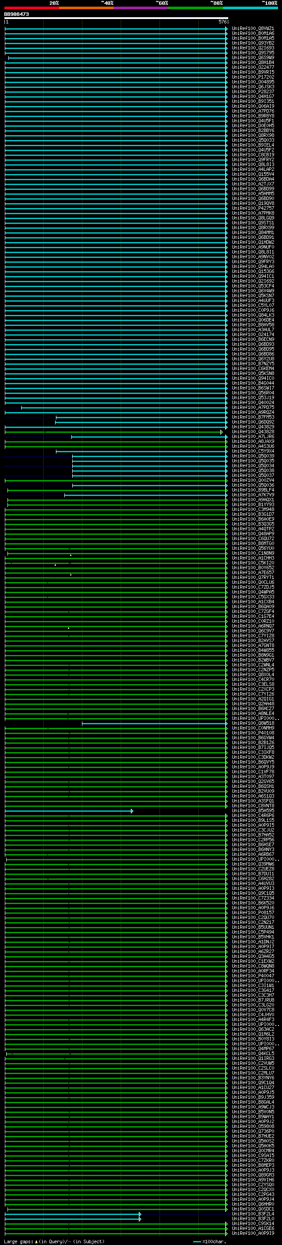Click the orange ~40% identity legend segment
The height and width of the screenshot is (1245, 282).
86,8
